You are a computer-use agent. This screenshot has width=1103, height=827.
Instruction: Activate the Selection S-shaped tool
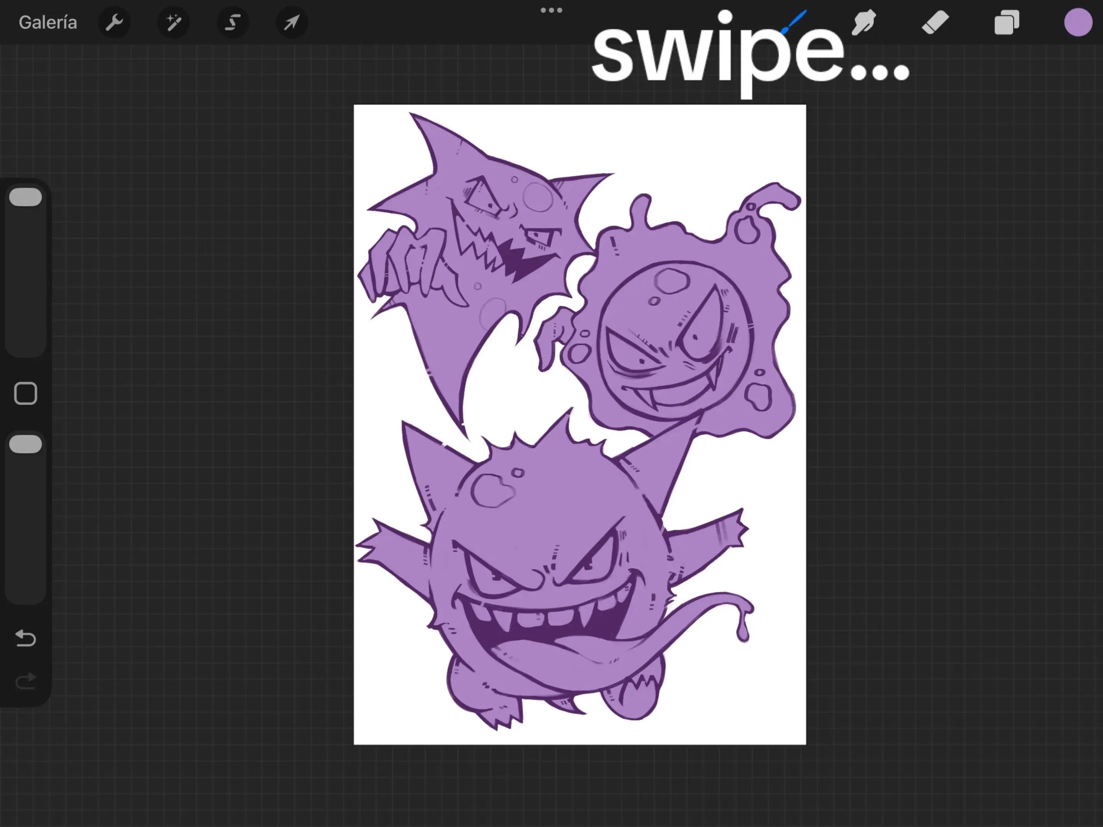(x=233, y=23)
